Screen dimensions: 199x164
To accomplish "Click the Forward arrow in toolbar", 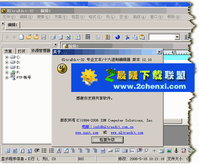I will [x=14, y=37].
